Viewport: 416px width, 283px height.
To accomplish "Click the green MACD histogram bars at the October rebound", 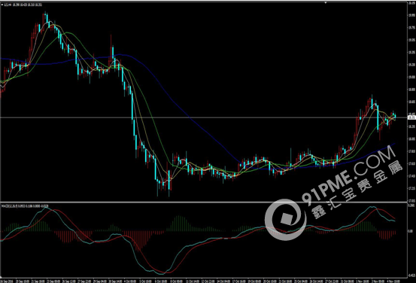I will (179, 224).
